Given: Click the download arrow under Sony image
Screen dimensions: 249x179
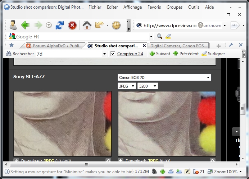Looking at the screenshot, I should click(x=16, y=160).
